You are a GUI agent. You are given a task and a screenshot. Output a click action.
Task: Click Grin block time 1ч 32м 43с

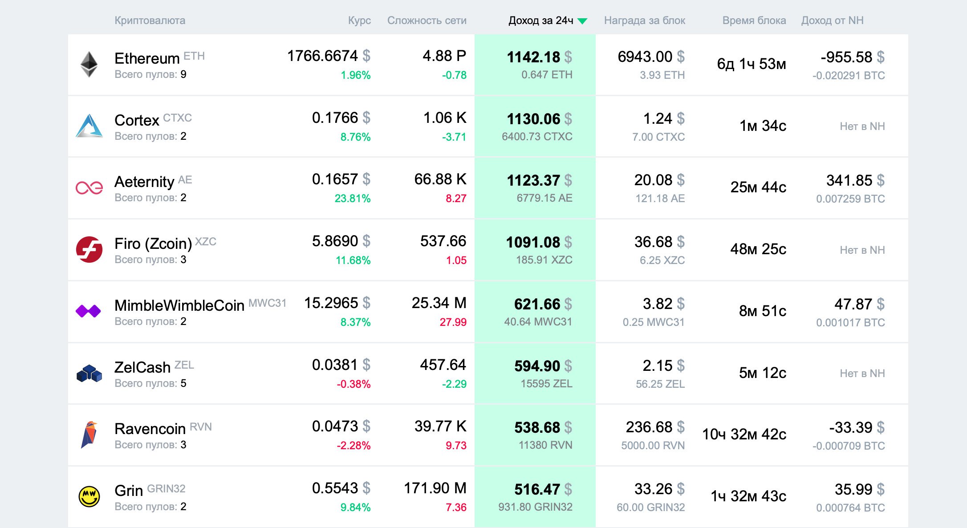748,496
